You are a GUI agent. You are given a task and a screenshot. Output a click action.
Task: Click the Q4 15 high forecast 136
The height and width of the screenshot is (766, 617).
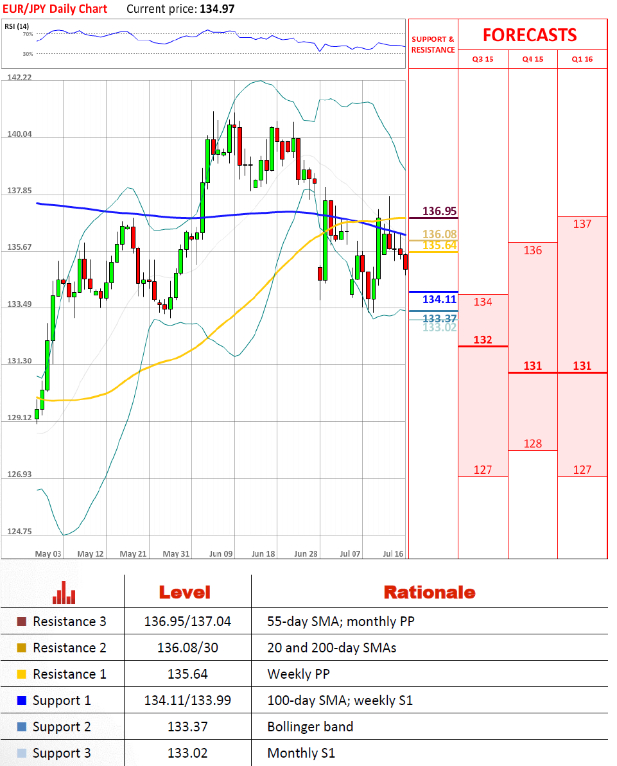click(532, 250)
